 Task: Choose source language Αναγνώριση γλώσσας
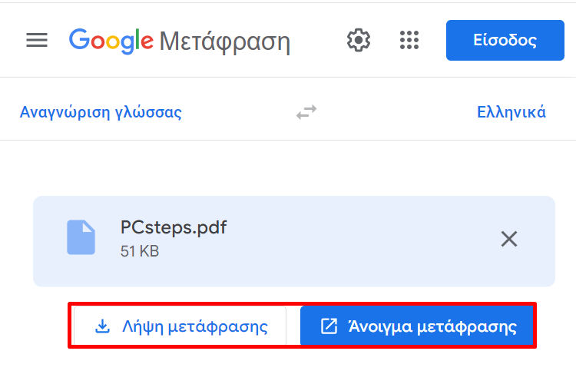[101, 112]
